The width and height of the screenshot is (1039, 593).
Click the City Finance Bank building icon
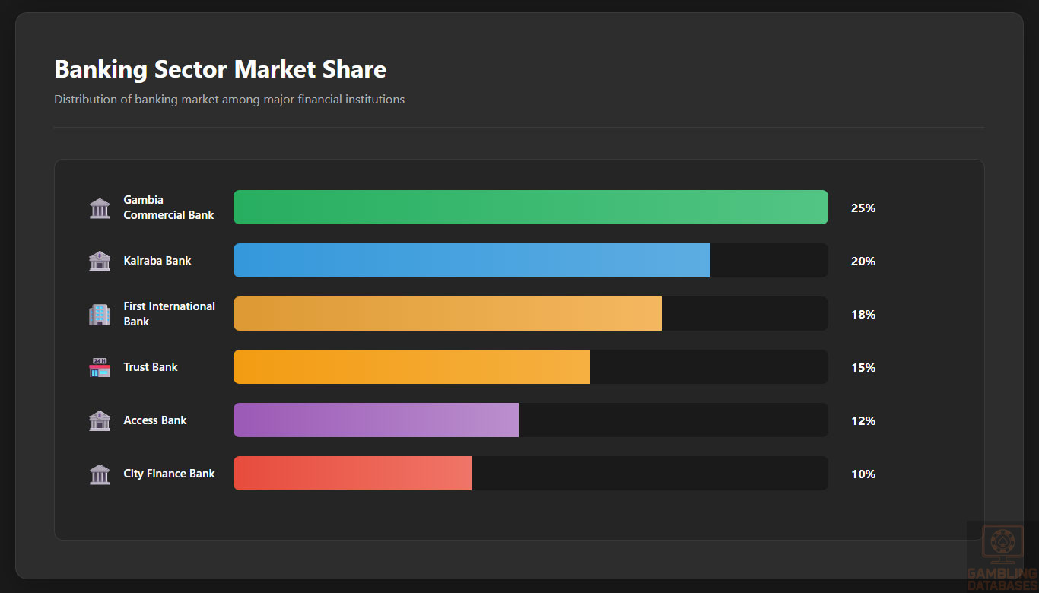point(100,474)
